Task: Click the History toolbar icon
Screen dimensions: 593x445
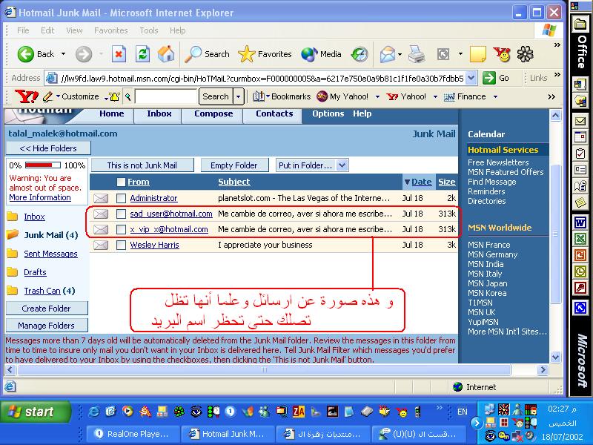Action: click(x=360, y=54)
